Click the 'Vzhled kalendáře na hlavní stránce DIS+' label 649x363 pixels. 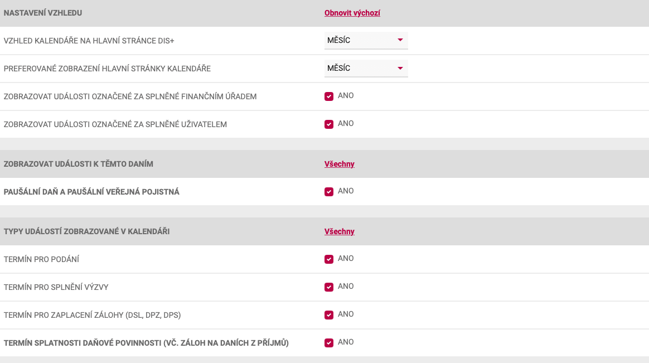pos(89,41)
